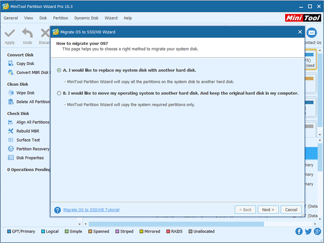The height and width of the screenshot is (243, 324).
Task: Click Copy Disk in sidebar
Action: [x=26, y=64]
